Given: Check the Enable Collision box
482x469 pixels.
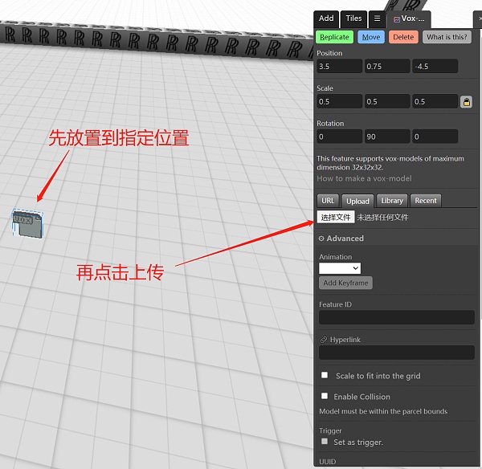Looking at the screenshot, I should tap(325, 396).
